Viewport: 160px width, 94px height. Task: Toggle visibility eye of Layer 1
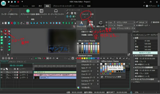pyautogui.click(x=1, y=75)
